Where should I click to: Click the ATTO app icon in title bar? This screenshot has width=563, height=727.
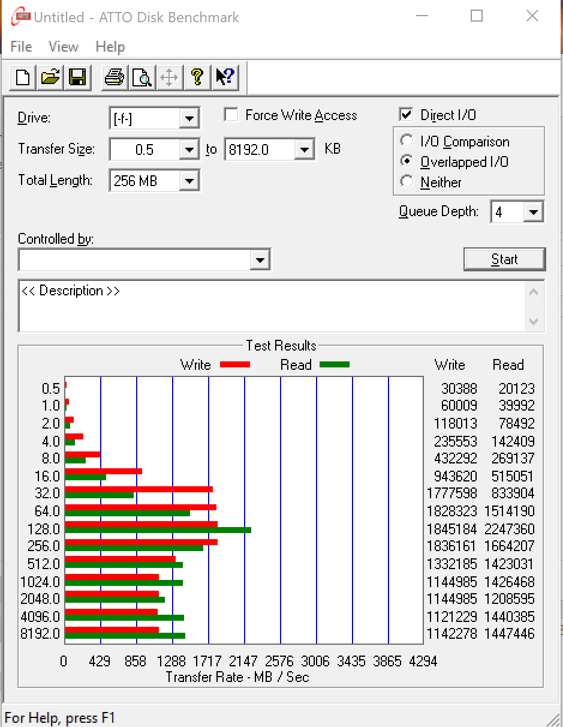point(20,17)
